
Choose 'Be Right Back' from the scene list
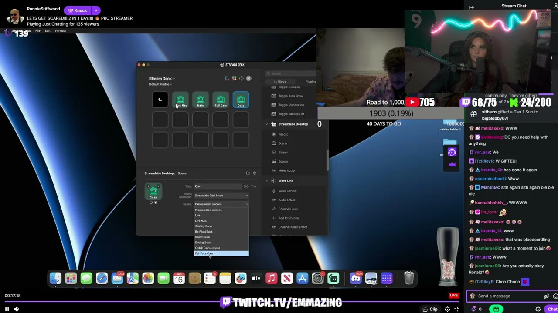[x=221, y=232]
